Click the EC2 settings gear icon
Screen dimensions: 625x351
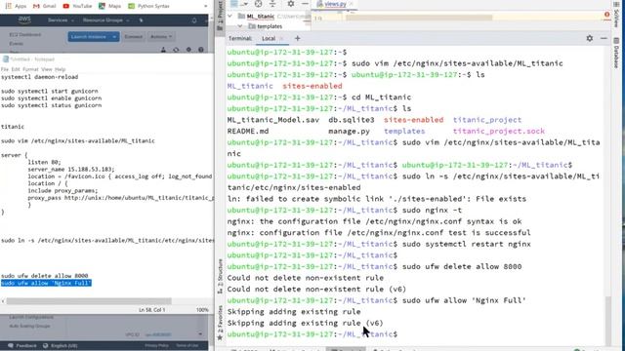(x=188, y=50)
